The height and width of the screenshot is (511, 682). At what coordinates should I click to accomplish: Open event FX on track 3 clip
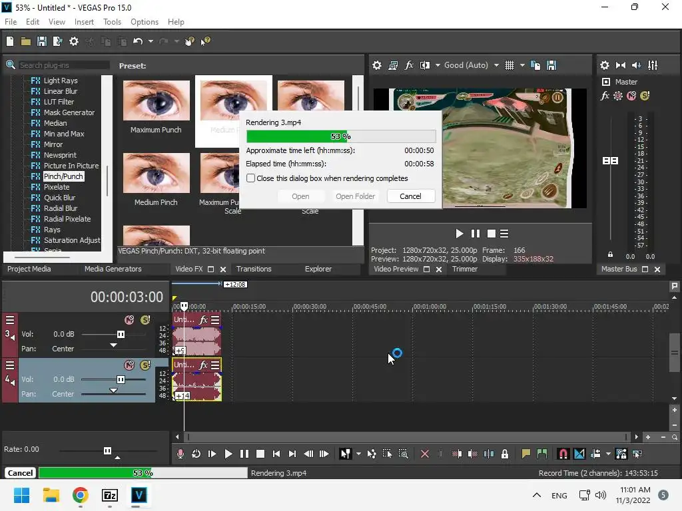(203, 320)
